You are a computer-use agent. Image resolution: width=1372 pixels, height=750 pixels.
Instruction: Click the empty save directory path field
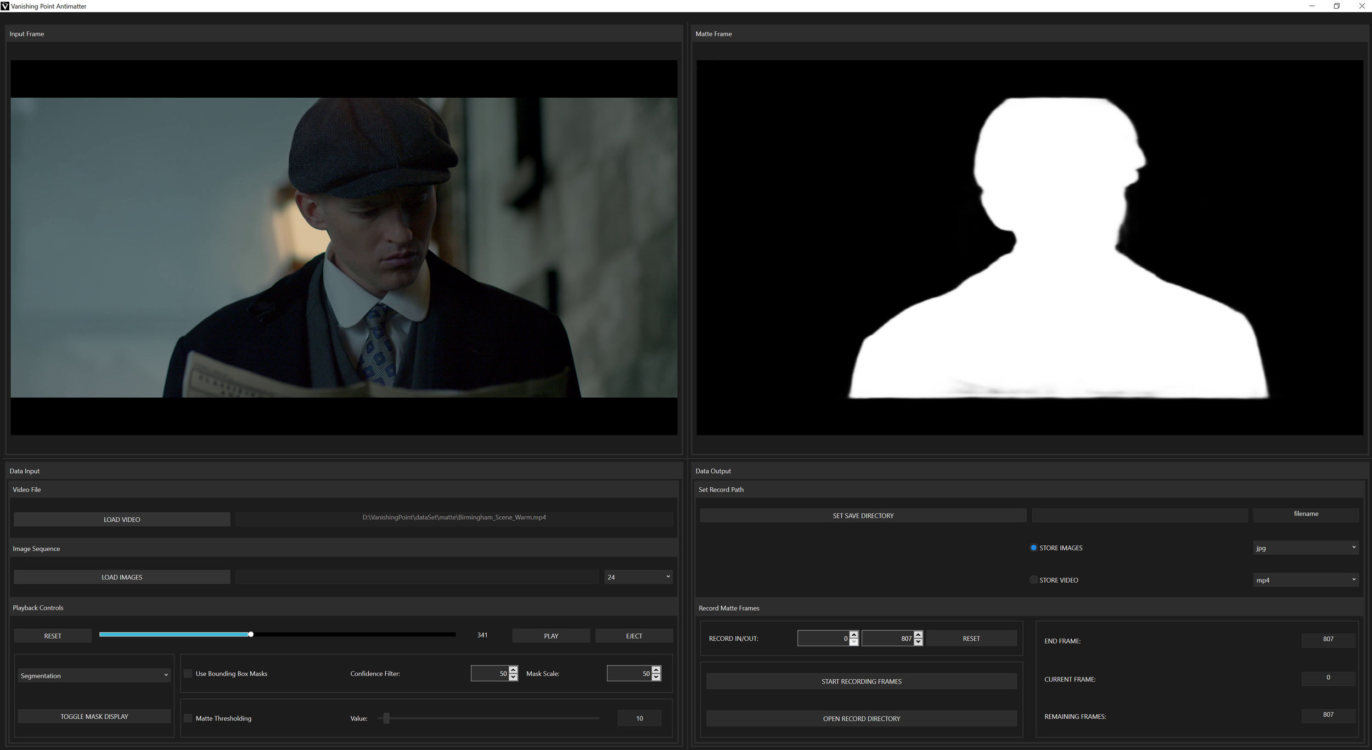point(1140,515)
